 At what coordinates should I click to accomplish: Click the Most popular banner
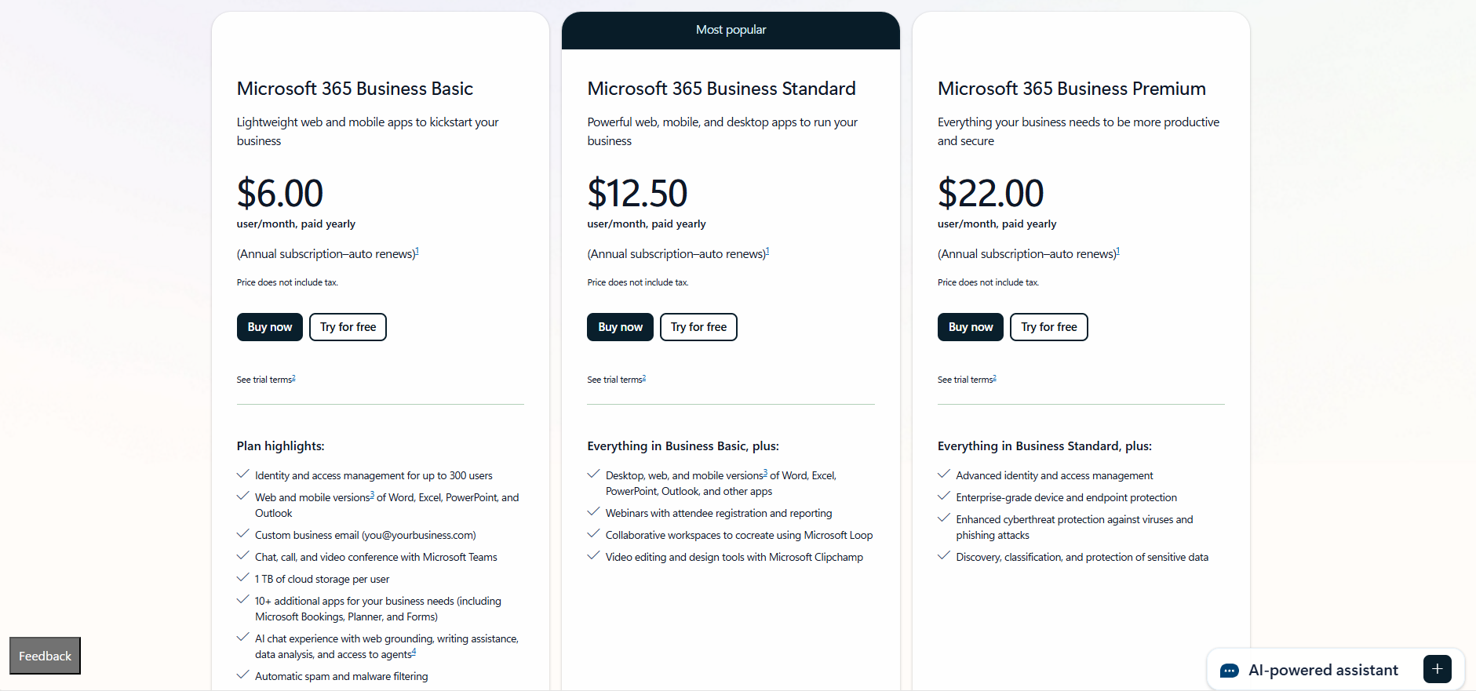[x=731, y=30]
